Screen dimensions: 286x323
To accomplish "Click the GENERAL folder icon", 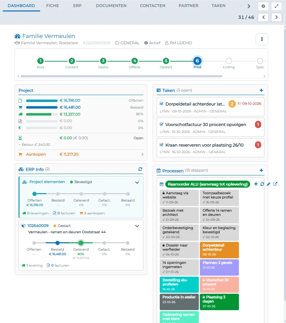I will click(117, 43).
